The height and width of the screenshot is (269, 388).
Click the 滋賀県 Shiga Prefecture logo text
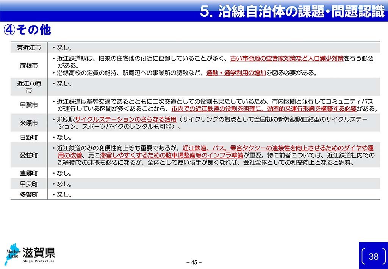(39, 255)
